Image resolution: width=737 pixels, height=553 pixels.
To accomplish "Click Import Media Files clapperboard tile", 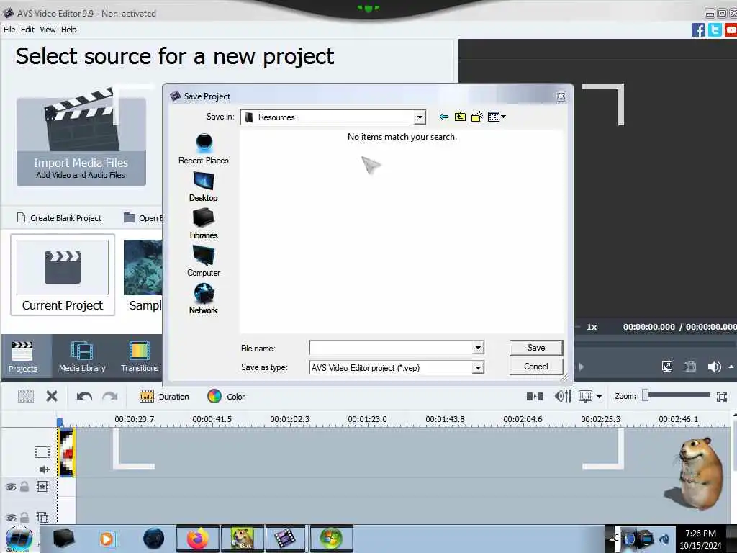I will tap(81, 136).
